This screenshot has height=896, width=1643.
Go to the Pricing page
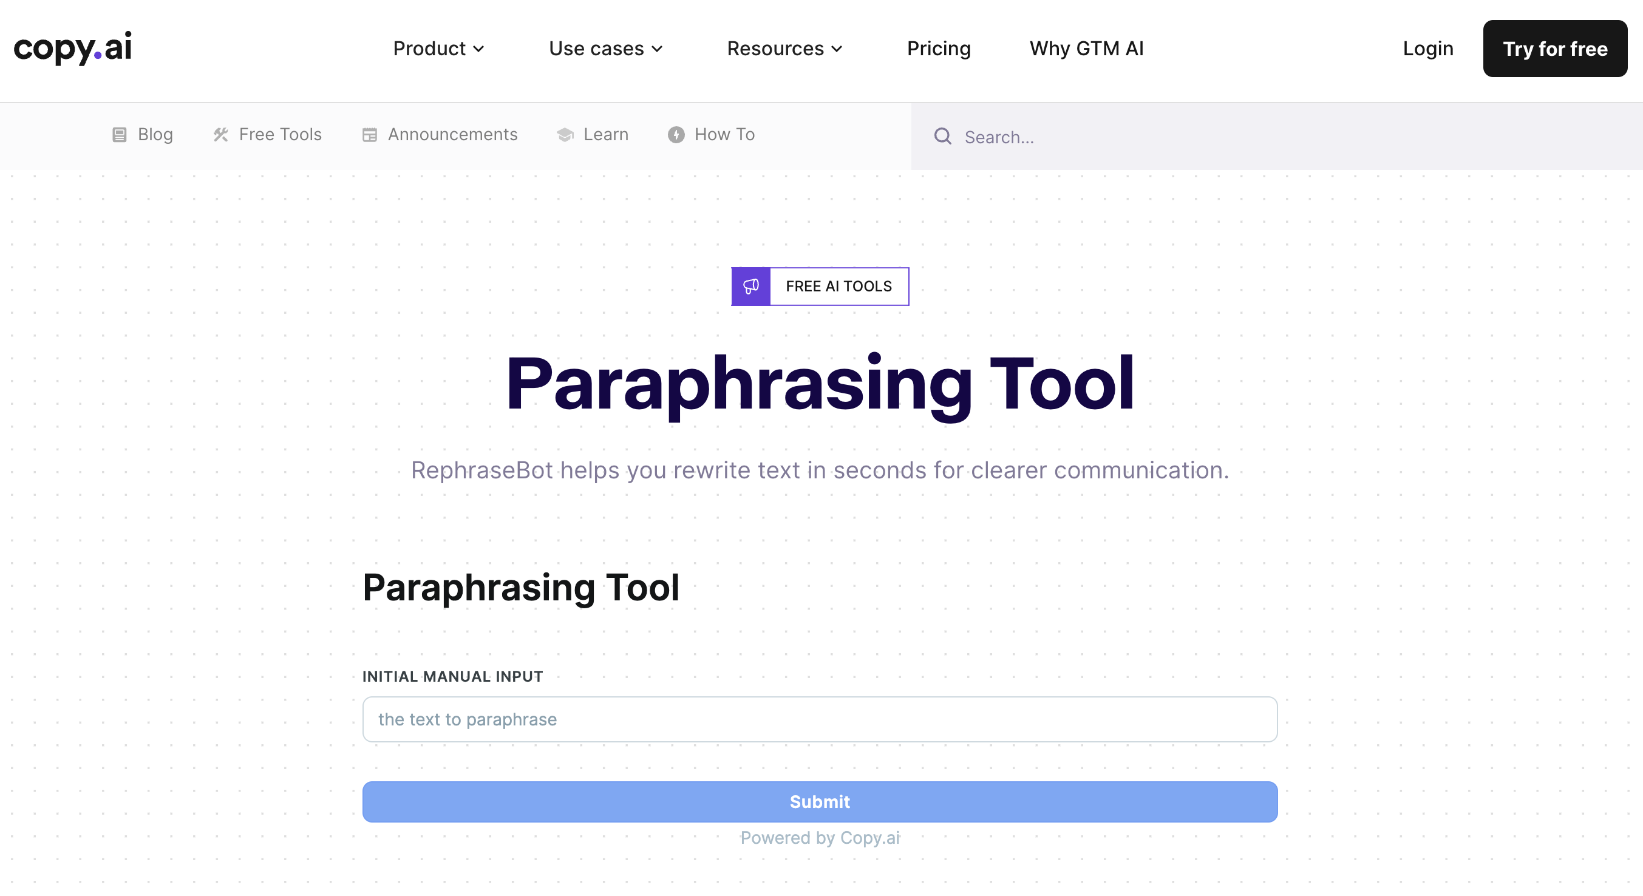pyautogui.click(x=938, y=49)
